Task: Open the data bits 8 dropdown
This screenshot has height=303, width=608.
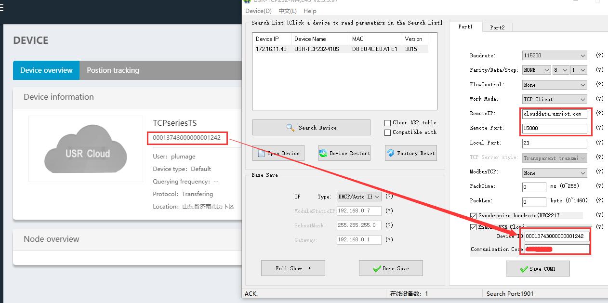Action: pos(561,70)
